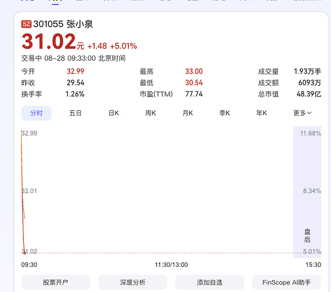Click the 最高 value 33.00
The image size is (331, 292).
pos(194,71)
